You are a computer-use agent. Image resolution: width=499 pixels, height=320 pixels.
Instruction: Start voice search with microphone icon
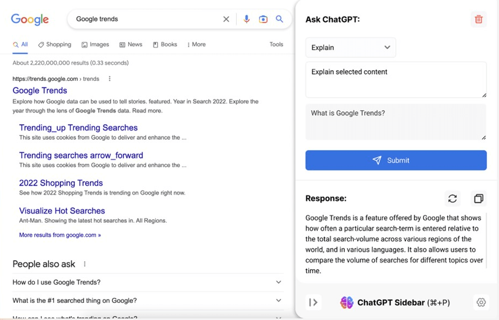[247, 19]
